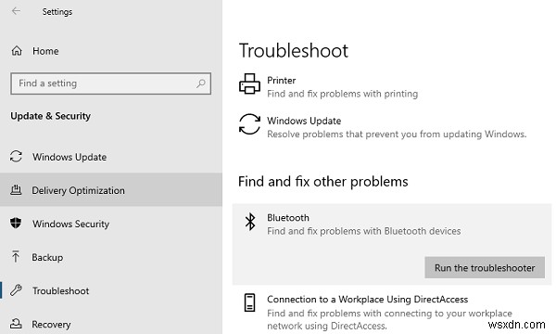Open Windows Update in the sidebar

pyautogui.click(x=69, y=157)
